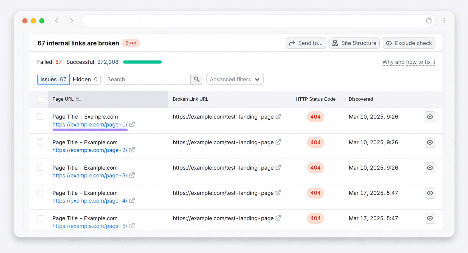
Task: Hide the page-2 issue with eye button
Action: tap(430, 142)
